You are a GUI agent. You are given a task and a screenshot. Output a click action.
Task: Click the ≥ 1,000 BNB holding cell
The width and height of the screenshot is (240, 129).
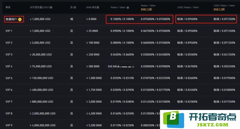click(x=94, y=78)
